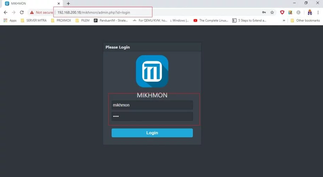Go back with the browser back arrow
The width and height of the screenshot is (323, 177).
tap(6, 12)
